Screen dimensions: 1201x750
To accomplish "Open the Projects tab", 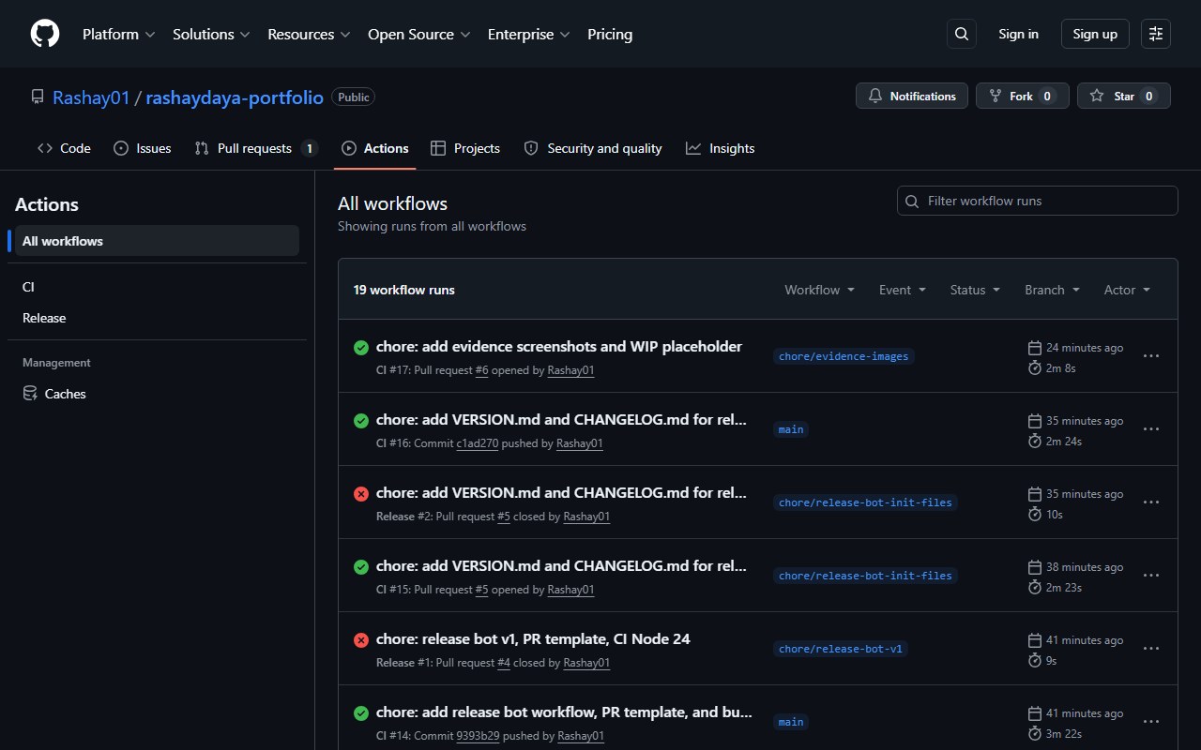I will (x=465, y=148).
